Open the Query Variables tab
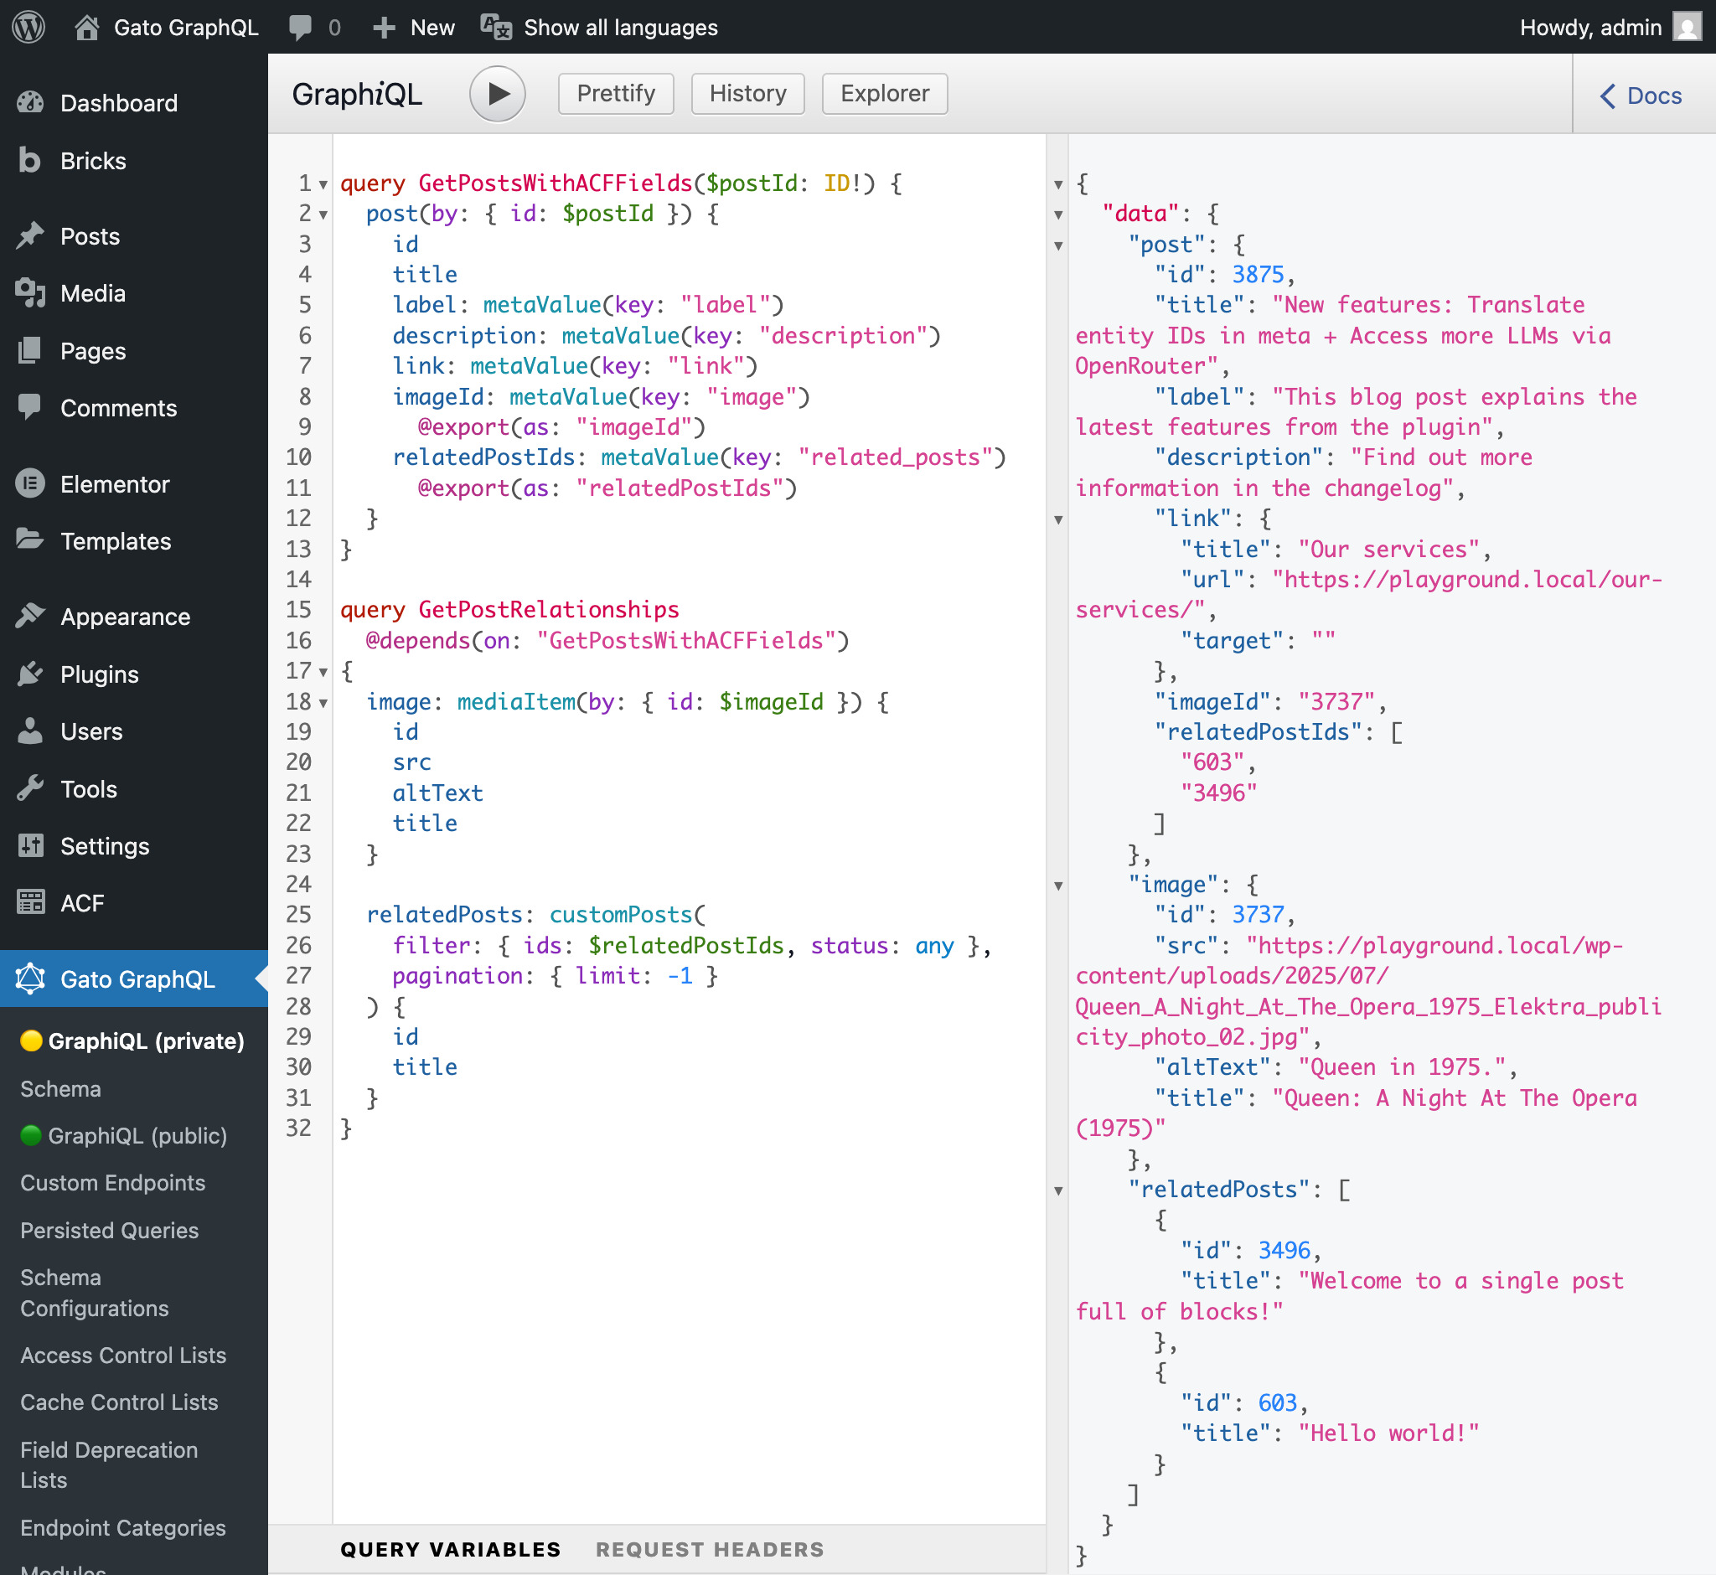Image resolution: width=1716 pixels, height=1575 pixels. tap(450, 1548)
